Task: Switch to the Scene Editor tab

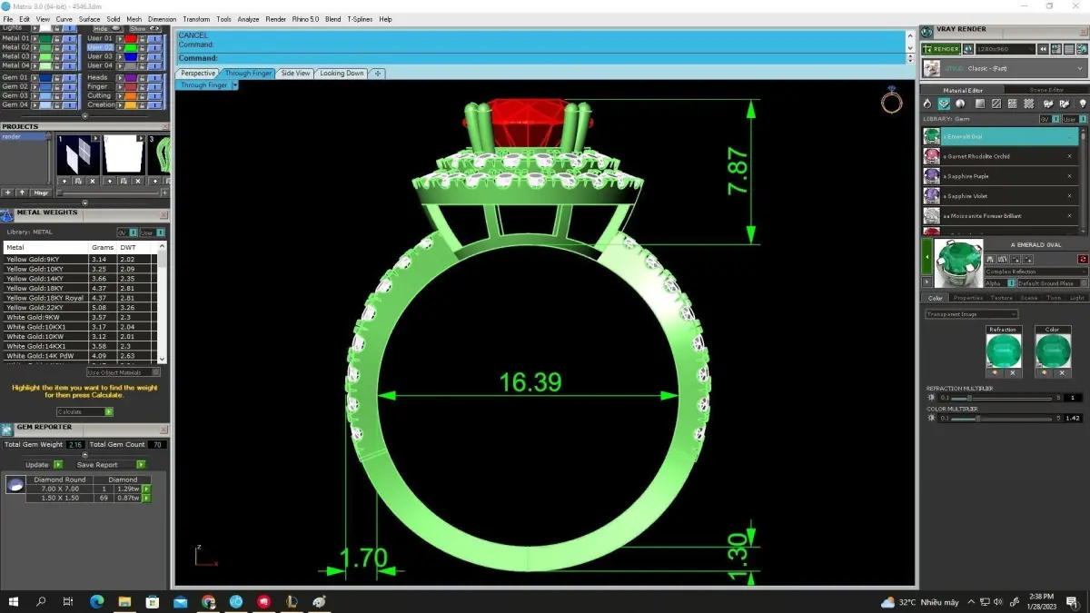Action: [x=1046, y=90]
